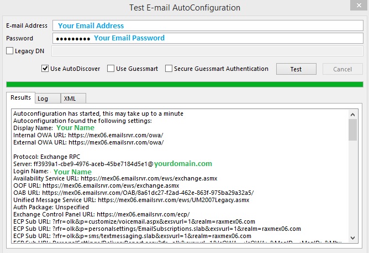Screen dimensions: 369x253
Task: Switch to the XML tab
Action: [70, 99]
